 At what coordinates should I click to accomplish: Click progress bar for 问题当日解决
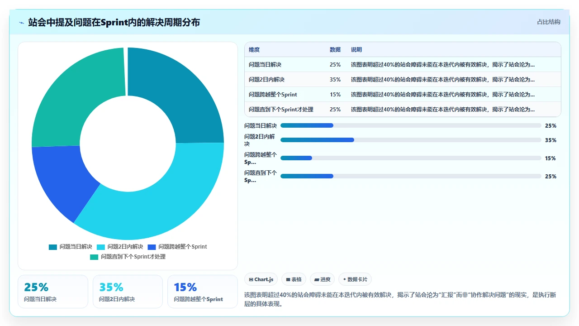[x=411, y=125]
